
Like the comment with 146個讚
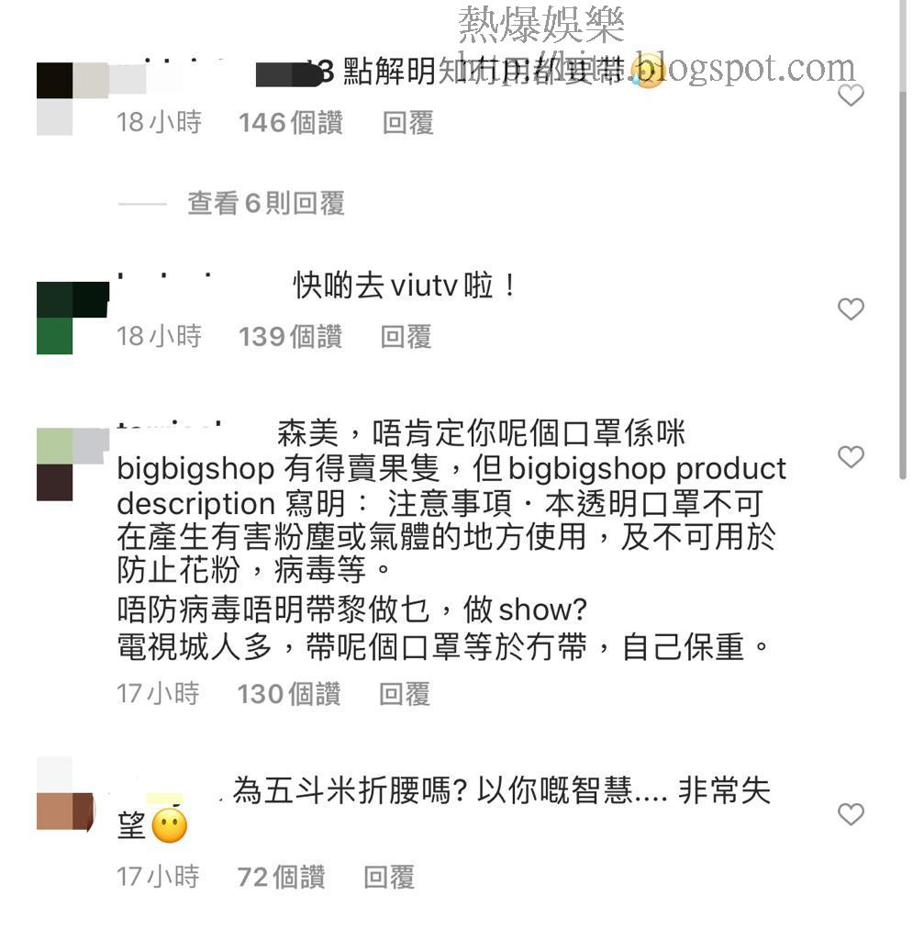[x=851, y=95]
